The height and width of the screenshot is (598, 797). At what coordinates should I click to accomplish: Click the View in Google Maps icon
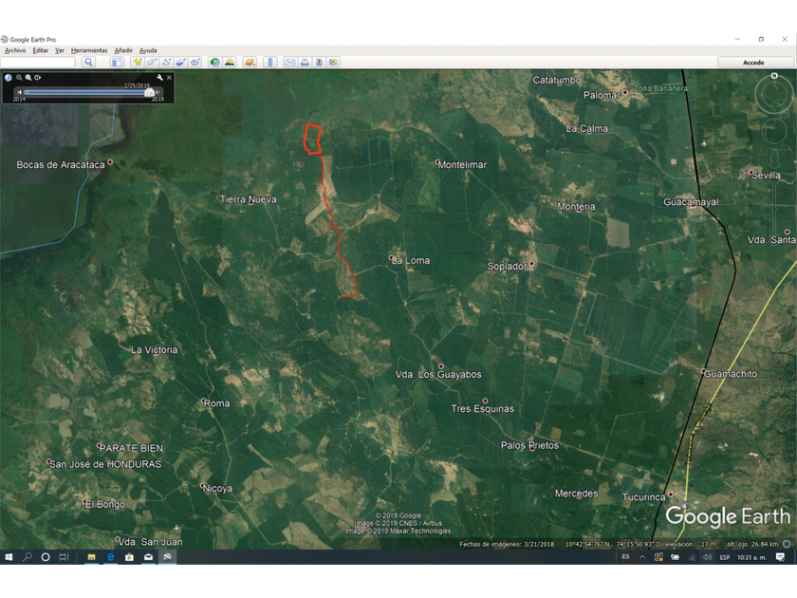[333, 62]
